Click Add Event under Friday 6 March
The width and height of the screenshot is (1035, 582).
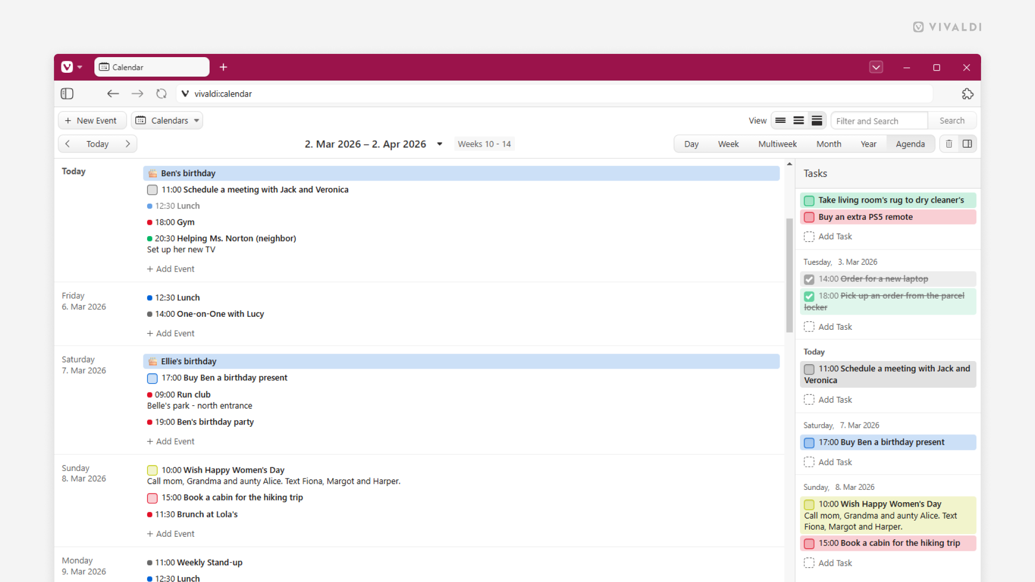click(170, 333)
